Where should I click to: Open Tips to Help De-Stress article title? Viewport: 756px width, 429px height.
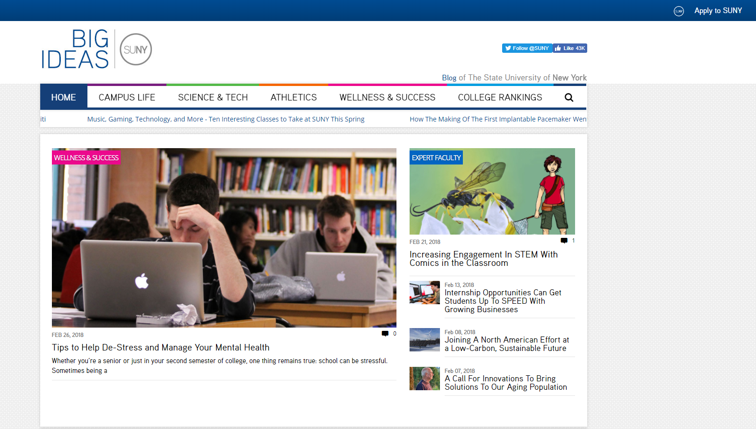[x=160, y=347]
